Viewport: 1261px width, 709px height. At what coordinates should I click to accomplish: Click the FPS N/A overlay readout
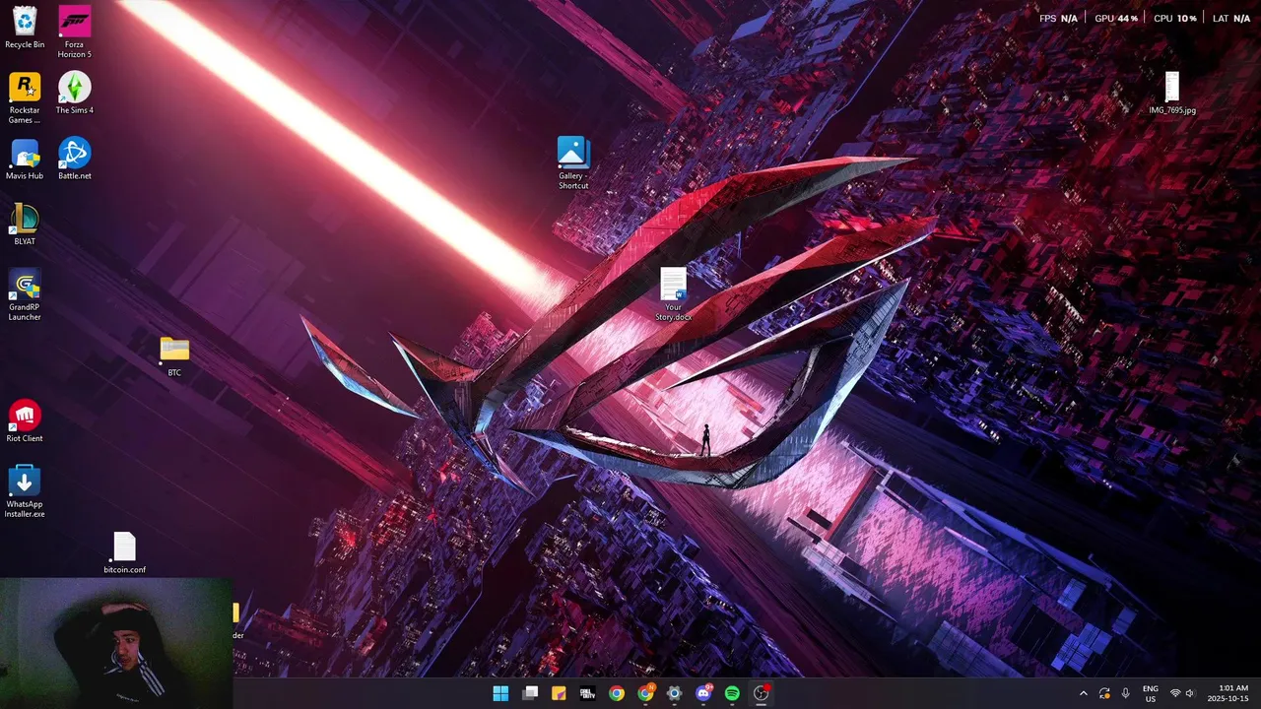coord(1058,18)
